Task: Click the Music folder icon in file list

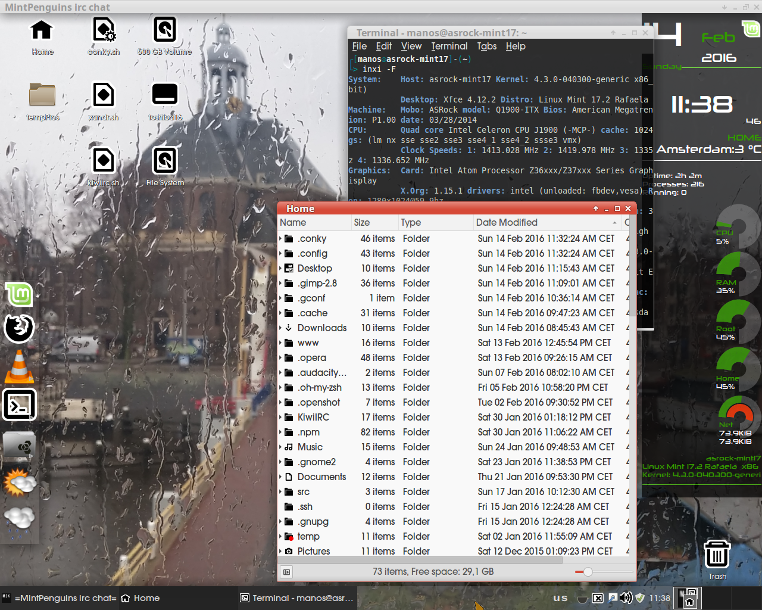Action: (x=289, y=447)
